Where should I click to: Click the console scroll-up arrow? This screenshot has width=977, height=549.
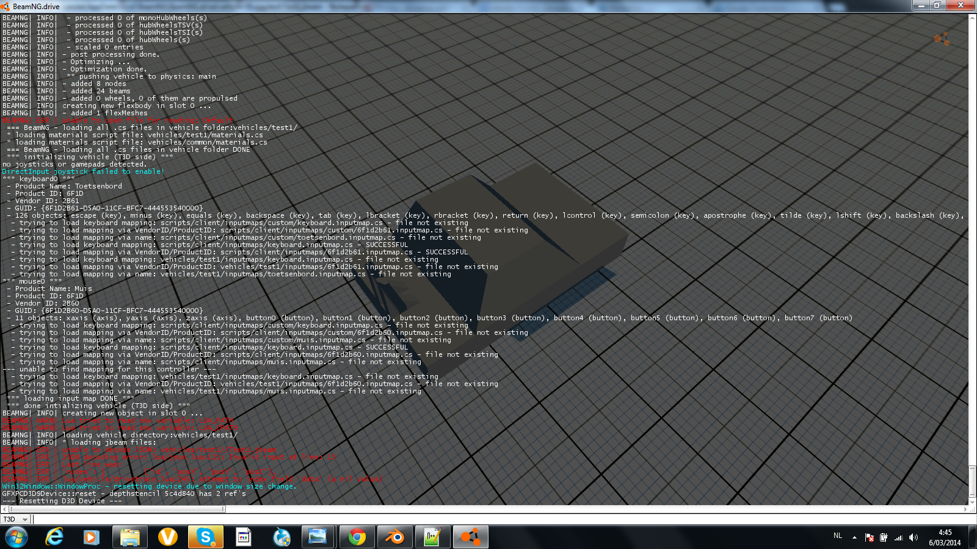click(x=972, y=18)
